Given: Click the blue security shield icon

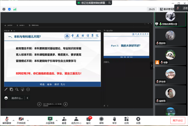Looking at the screenshot, I should (x=10, y=9).
